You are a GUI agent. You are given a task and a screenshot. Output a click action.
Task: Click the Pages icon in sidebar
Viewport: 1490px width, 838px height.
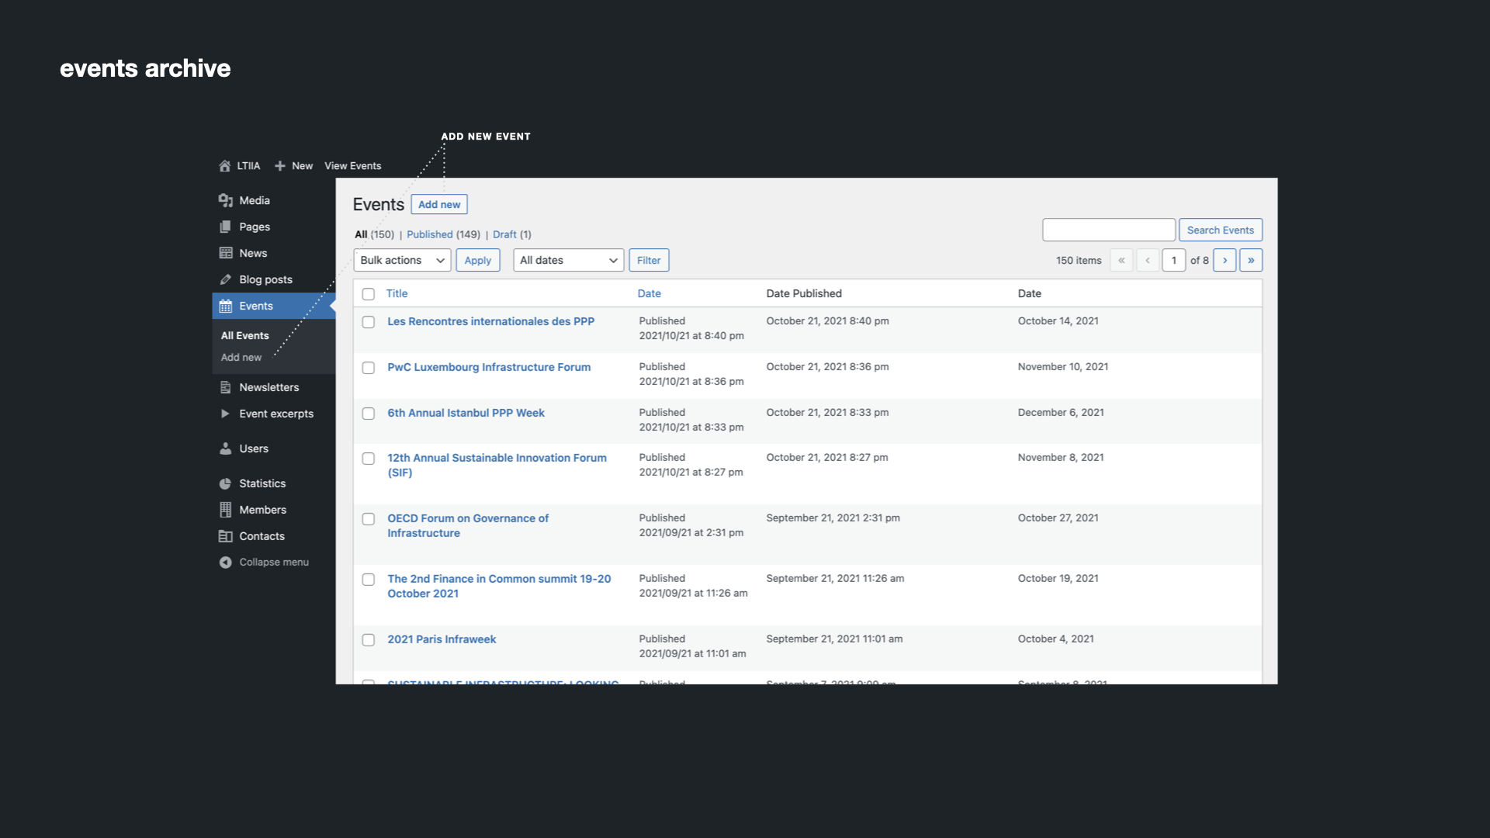pyautogui.click(x=226, y=227)
